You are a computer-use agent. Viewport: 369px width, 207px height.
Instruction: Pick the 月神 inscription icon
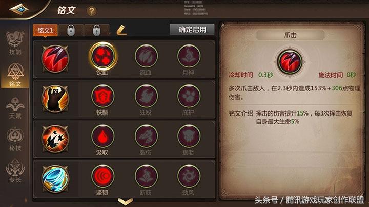click(x=189, y=56)
